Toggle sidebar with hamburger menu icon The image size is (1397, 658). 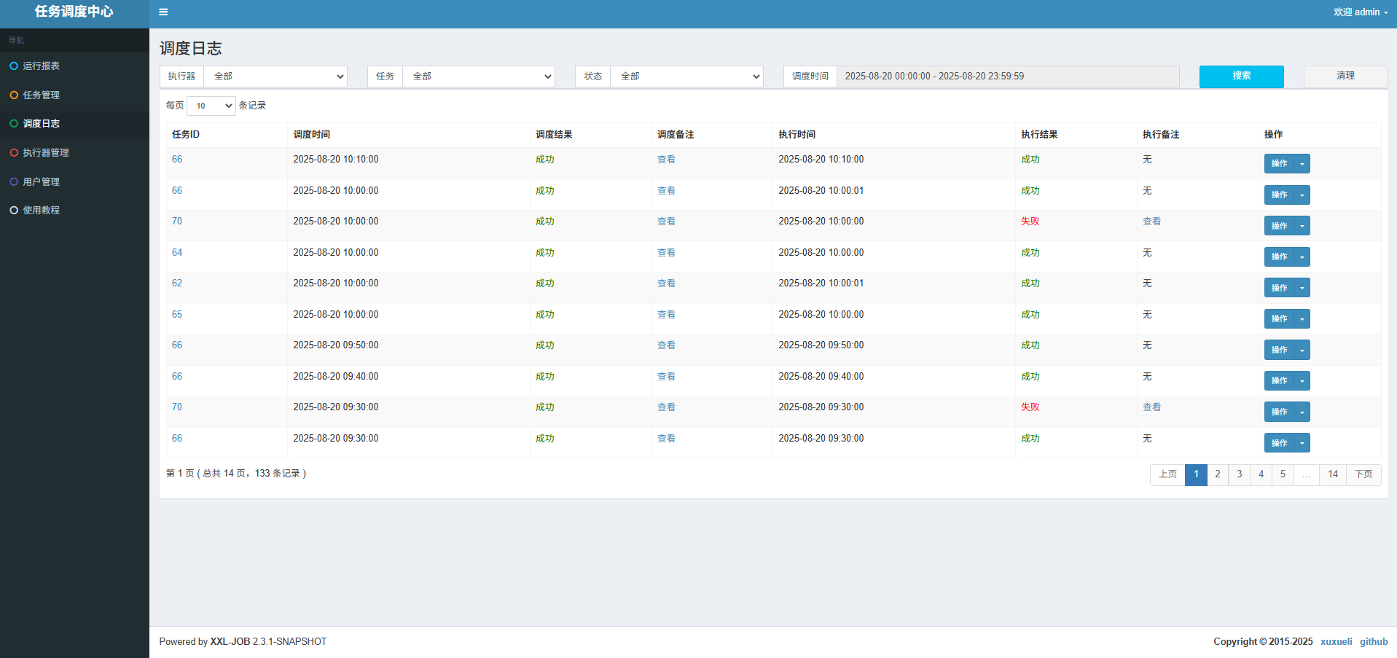[163, 12]
